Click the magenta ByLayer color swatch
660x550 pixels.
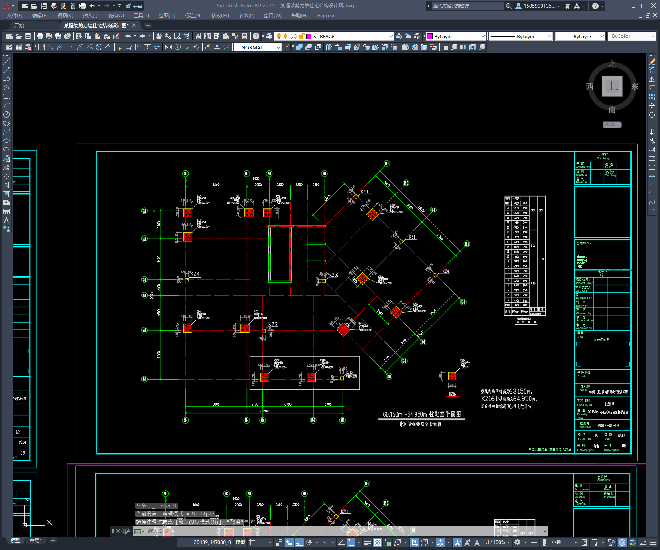point(430,36)
